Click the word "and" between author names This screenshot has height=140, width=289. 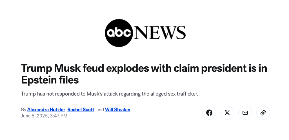100,110
